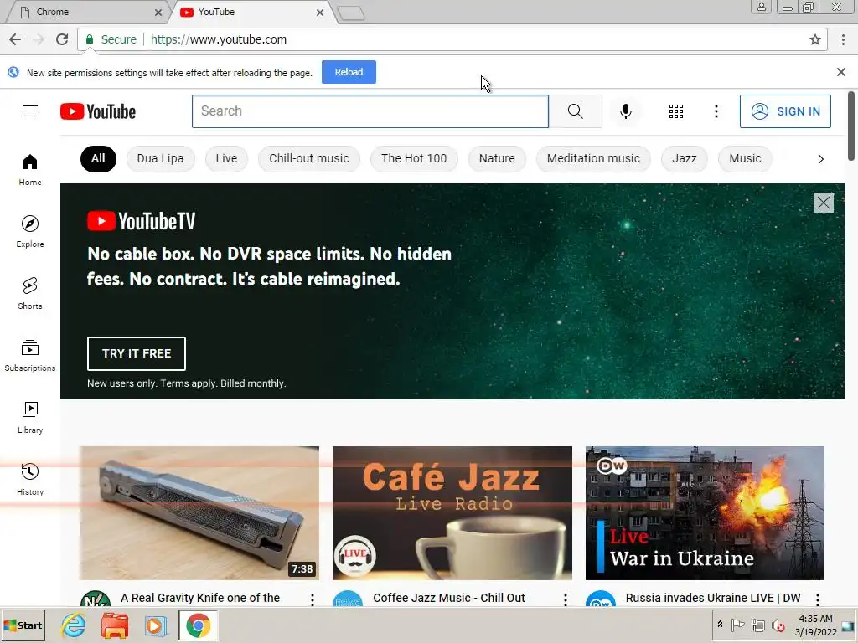Screen dimensions: 858x643
Task: Open Explore in the sidebar
Action: click(x=30, y=231)
